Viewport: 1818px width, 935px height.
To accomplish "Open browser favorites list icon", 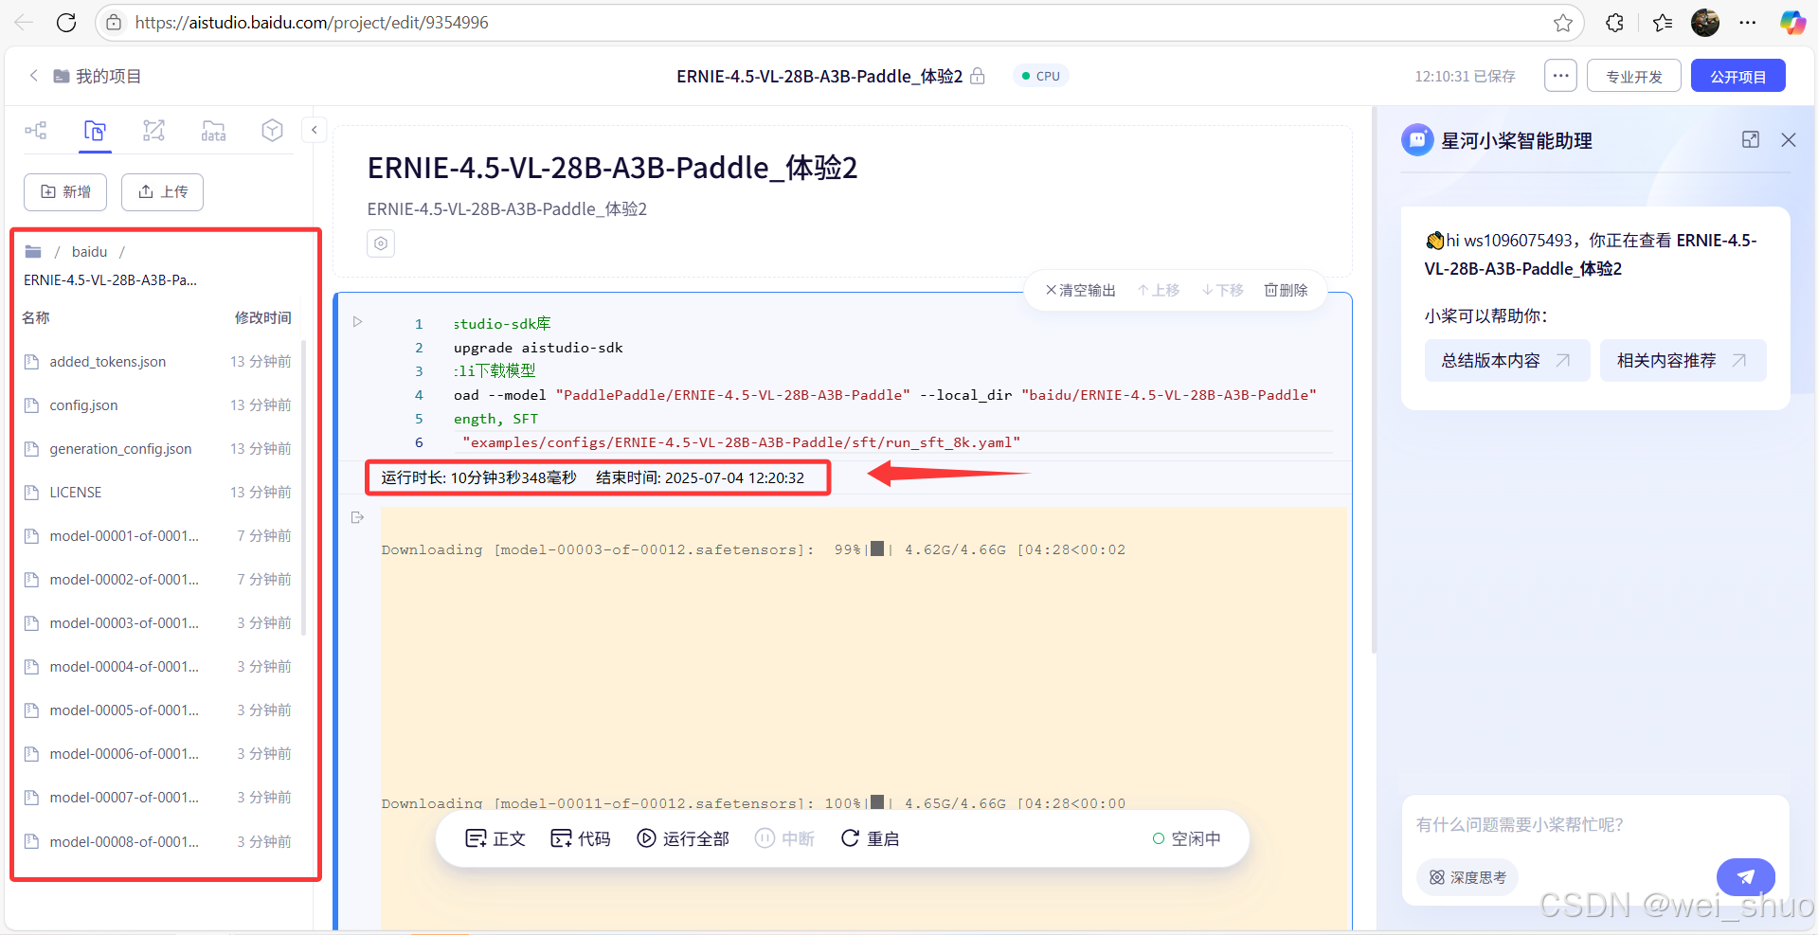I will pos(1663,23).
